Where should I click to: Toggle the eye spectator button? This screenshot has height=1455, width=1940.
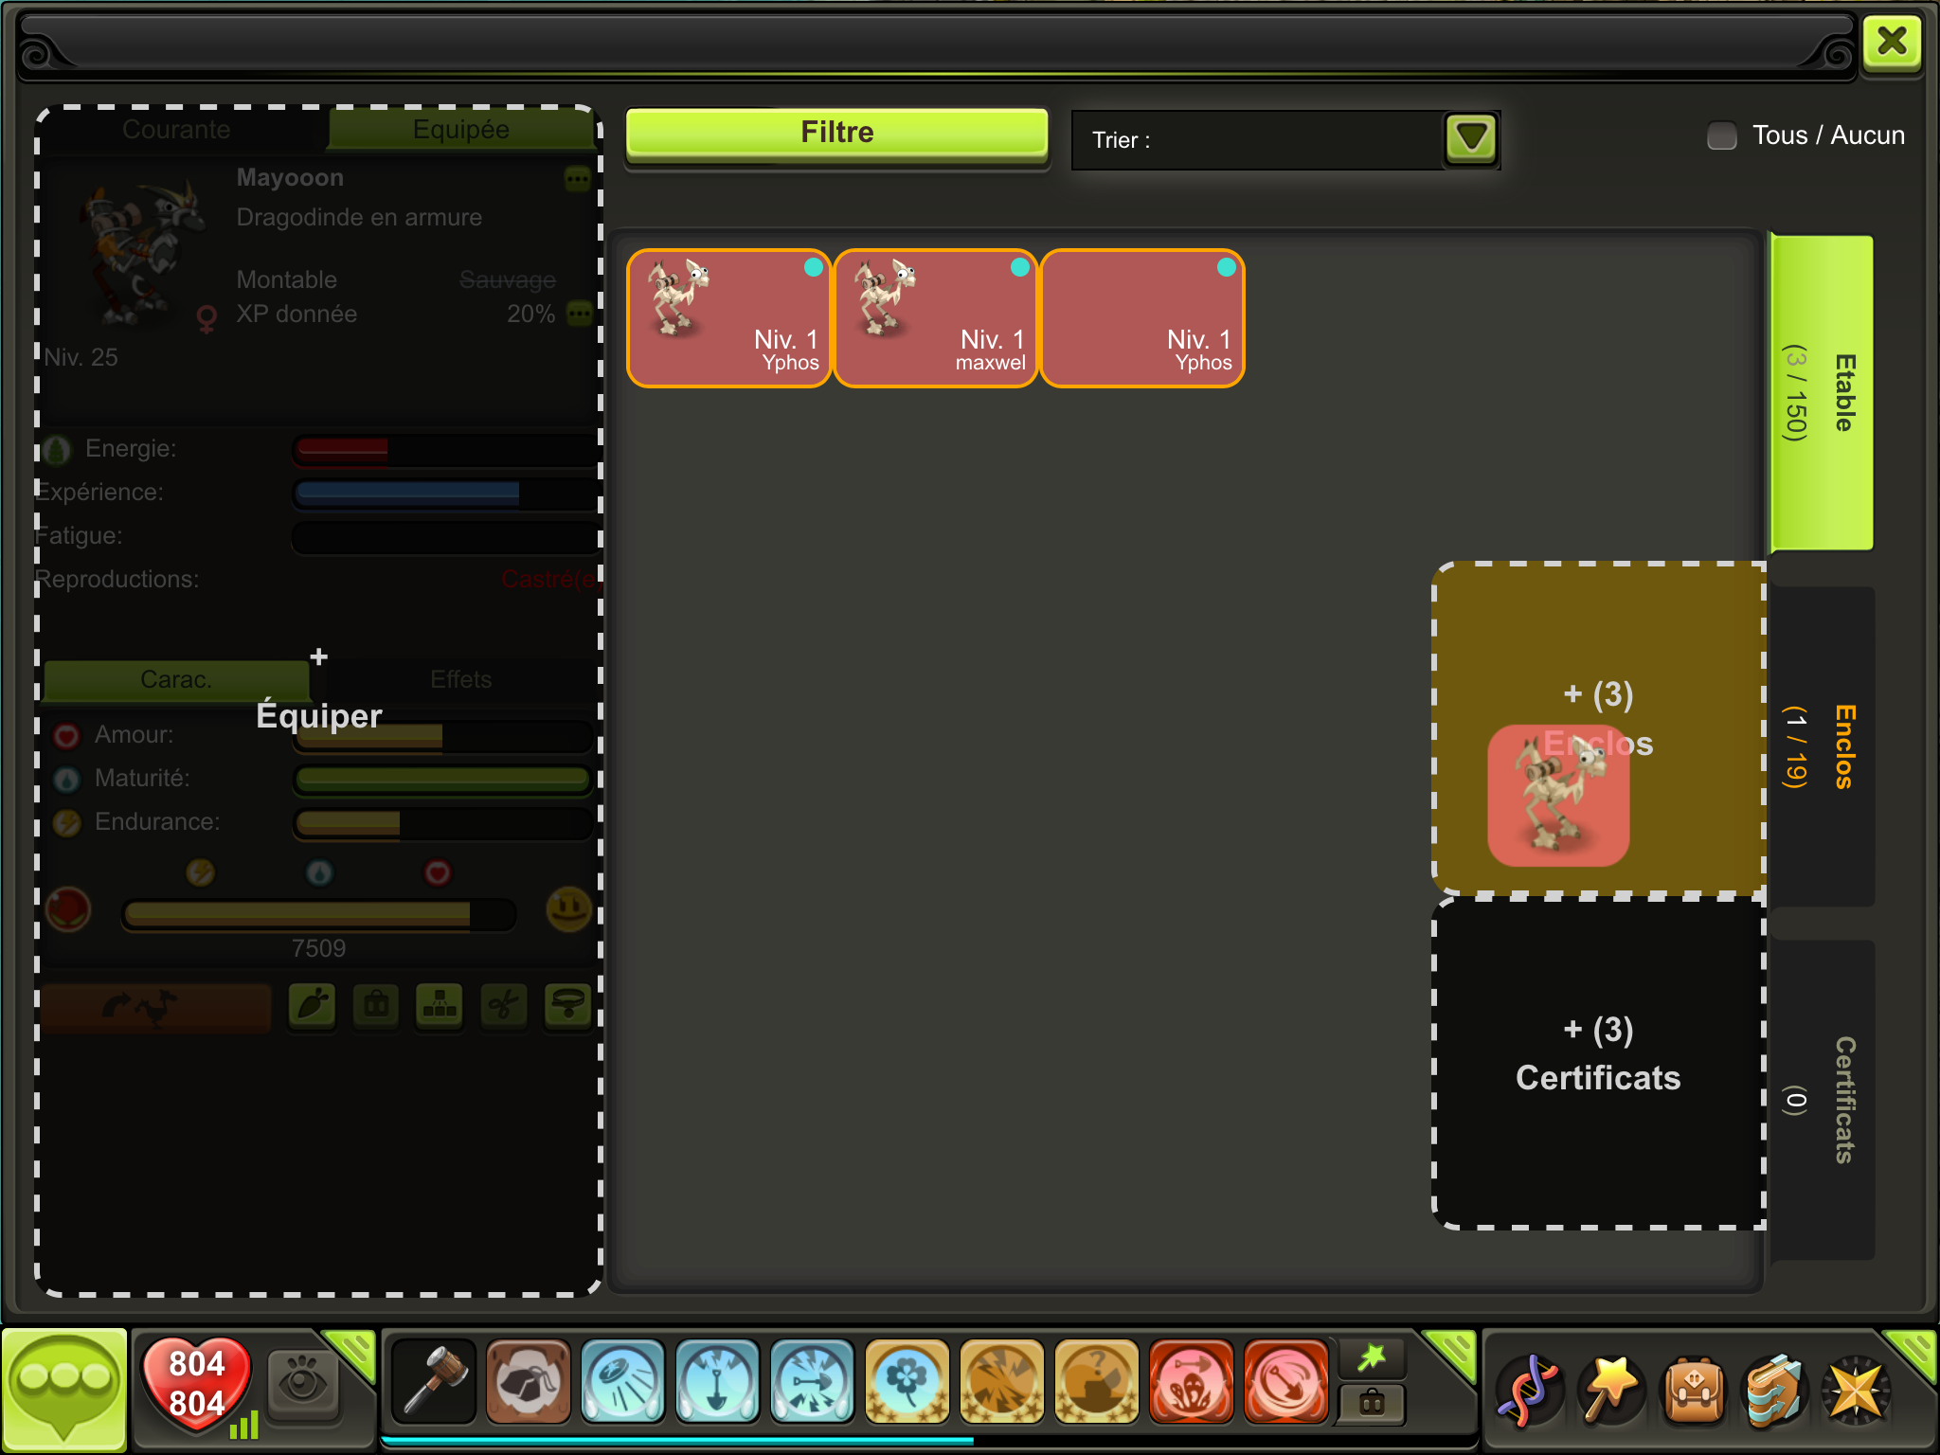(x=302, y=1384)
